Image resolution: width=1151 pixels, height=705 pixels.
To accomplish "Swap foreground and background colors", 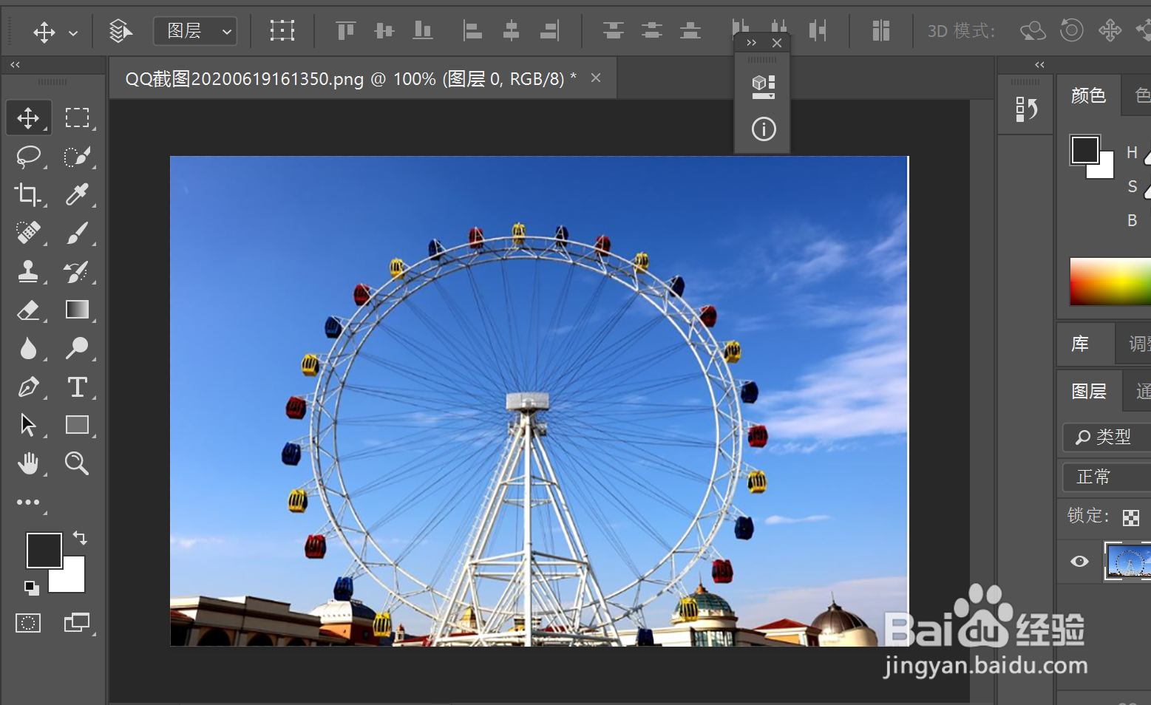I will coord(80,538).
